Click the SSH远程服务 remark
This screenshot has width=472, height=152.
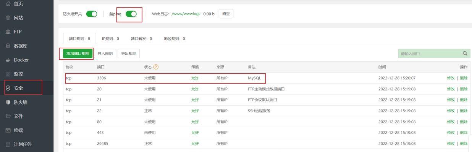259,111
